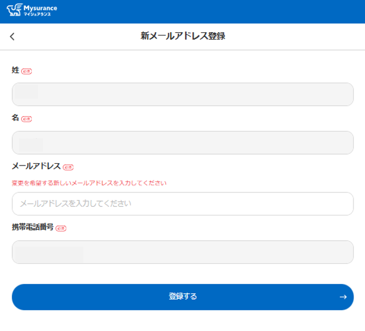Viewport: 365px width, 331px height.
Task: Click the required badge beside 姓
Action: (x=26, y=71)
